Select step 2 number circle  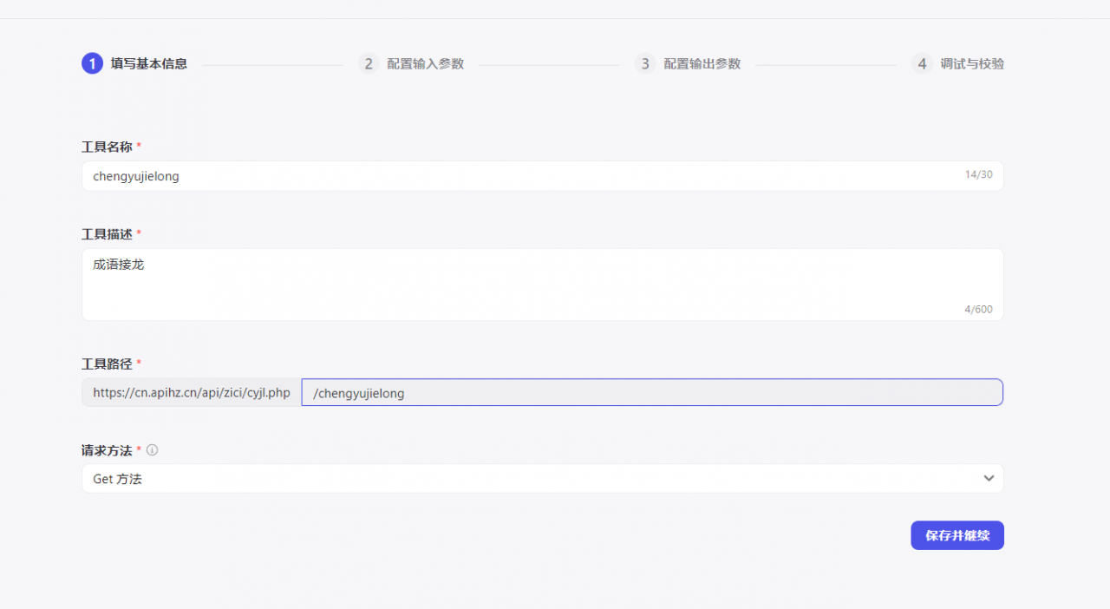369,63
